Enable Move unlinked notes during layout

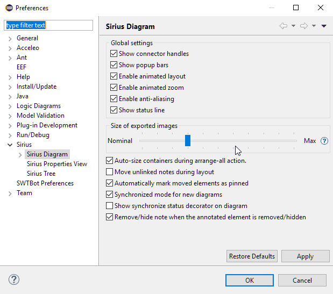click(110, 172)
